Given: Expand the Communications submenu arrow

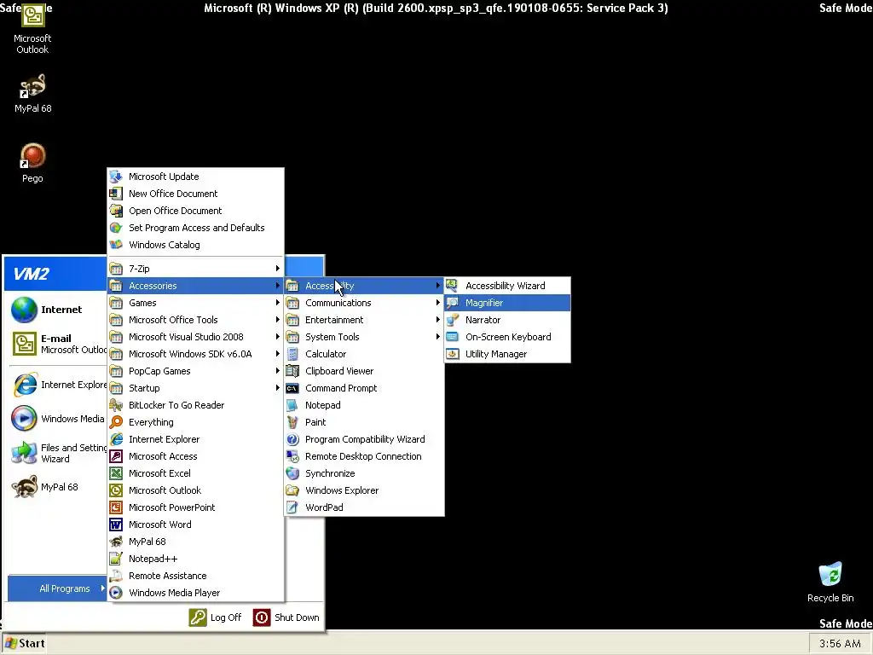Looking at the screenshot, I should tap(438, 303).
